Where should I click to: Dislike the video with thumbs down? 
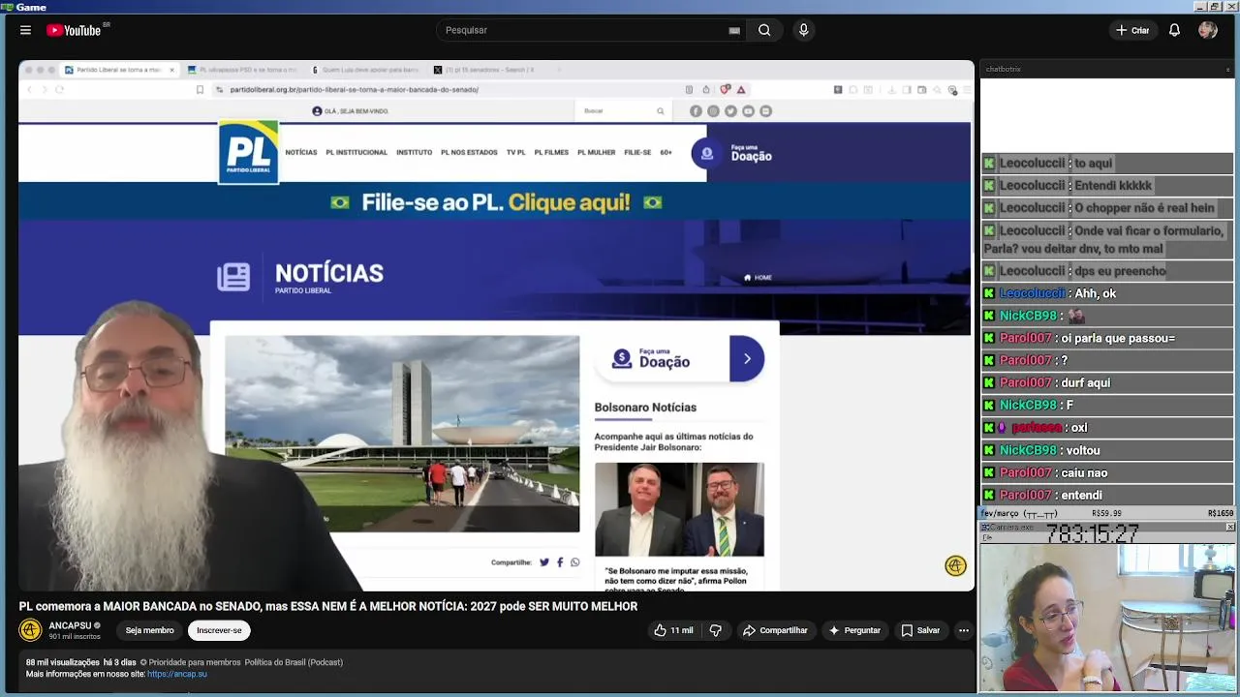[x=715, y=630]
